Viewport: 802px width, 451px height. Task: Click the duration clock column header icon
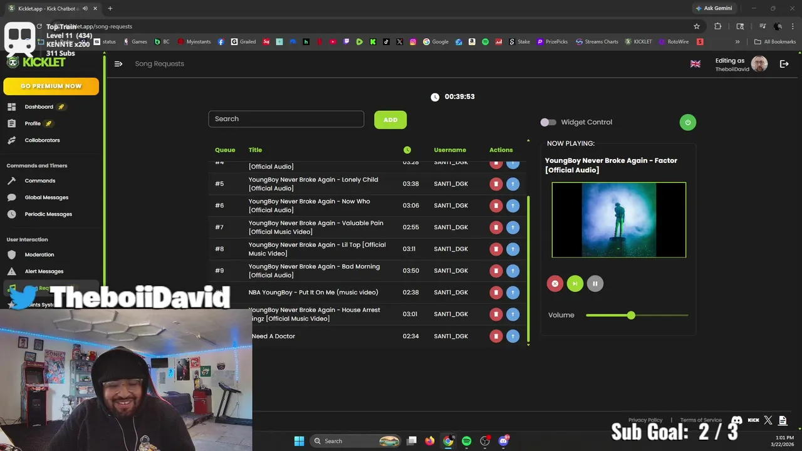[x=407, y=150]
